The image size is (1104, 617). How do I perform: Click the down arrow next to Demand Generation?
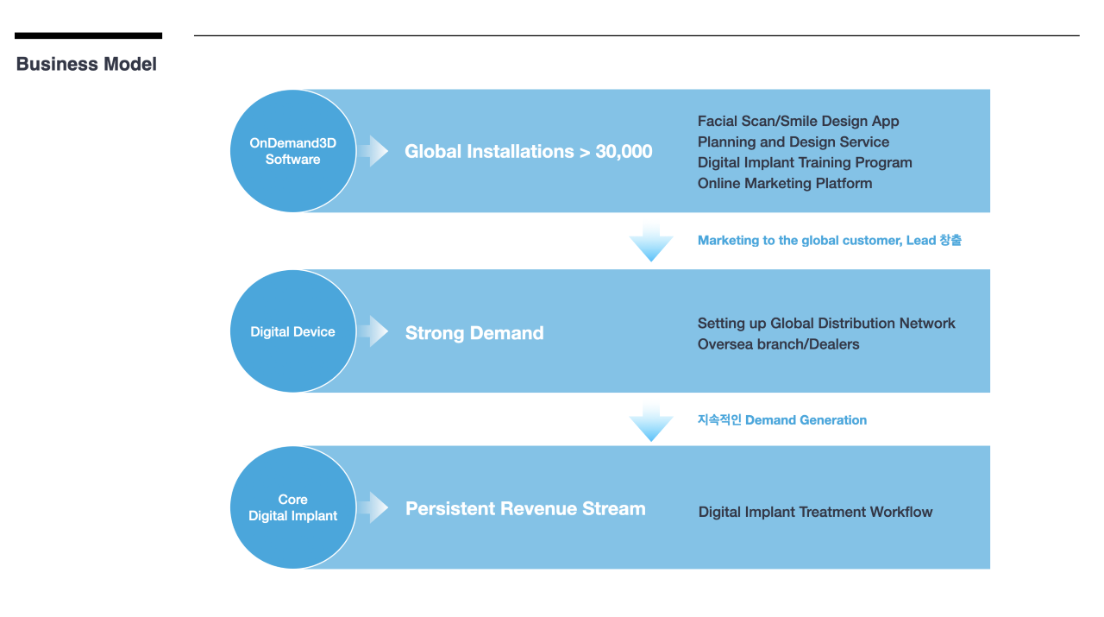pyautogui.click(x=651, y=421)
